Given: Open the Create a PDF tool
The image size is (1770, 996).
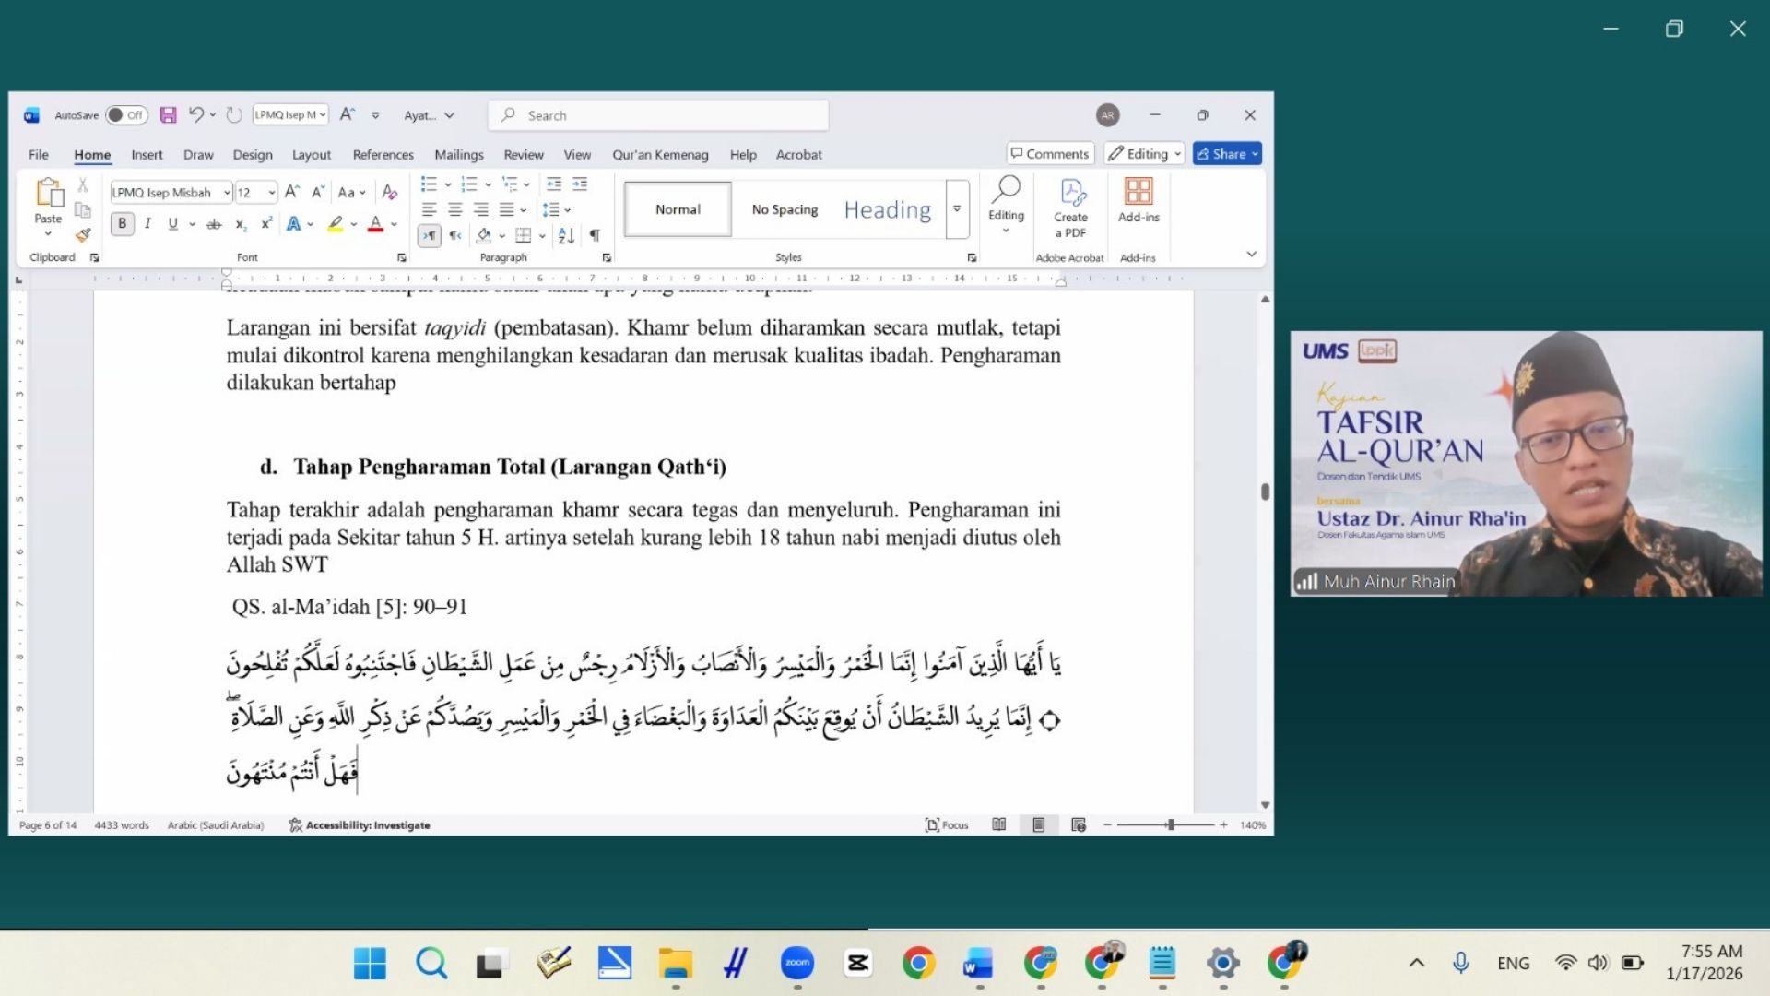Looking at the screenshot, I should 1070,208.
